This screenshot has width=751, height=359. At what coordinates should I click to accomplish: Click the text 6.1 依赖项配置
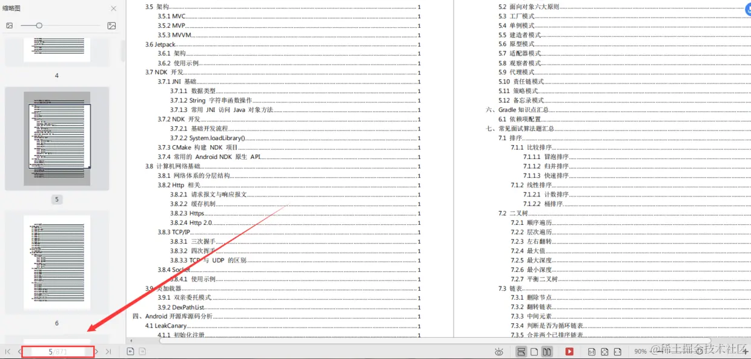(x=520, y=120)
